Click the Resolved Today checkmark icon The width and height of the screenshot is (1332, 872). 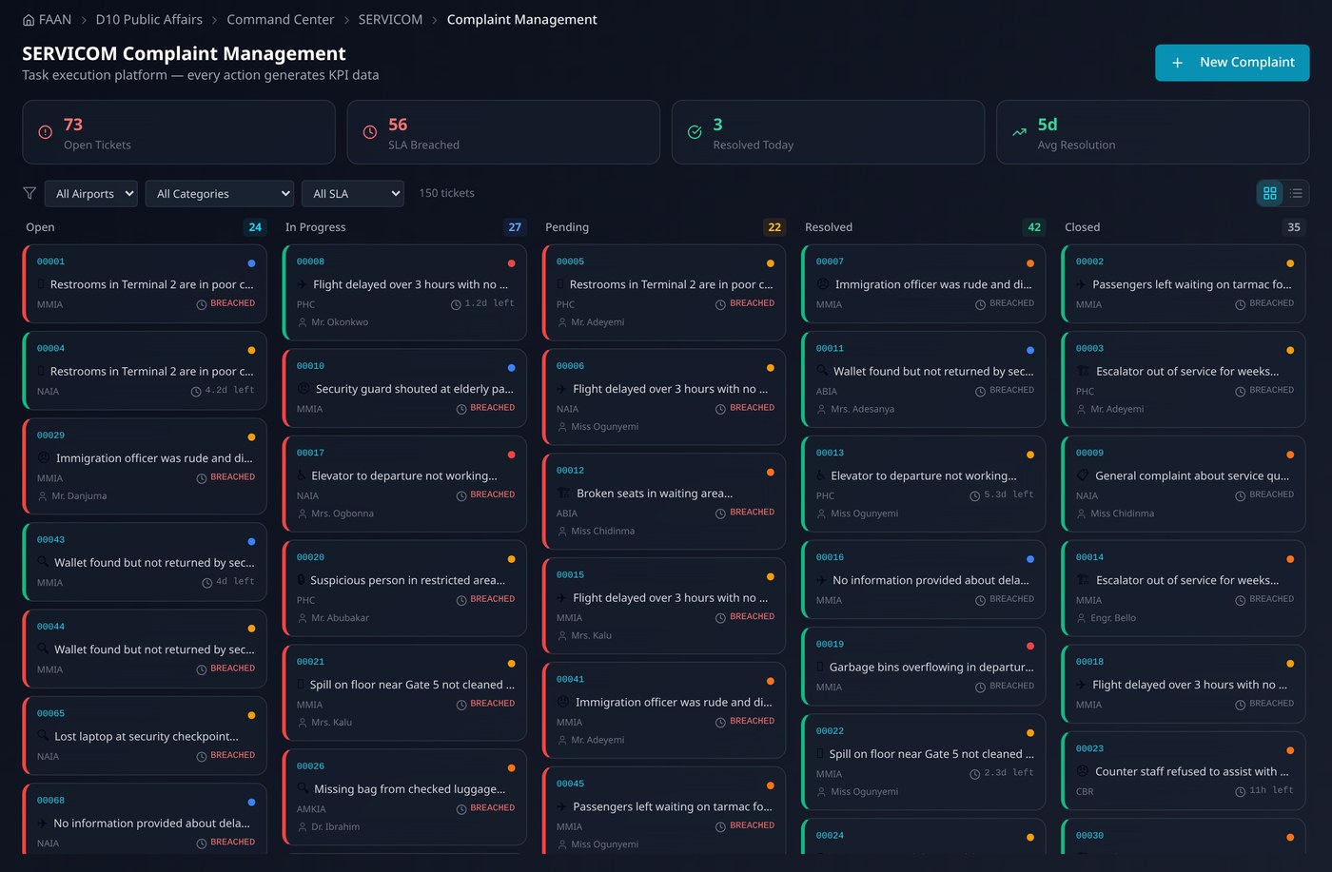(695, 132)
